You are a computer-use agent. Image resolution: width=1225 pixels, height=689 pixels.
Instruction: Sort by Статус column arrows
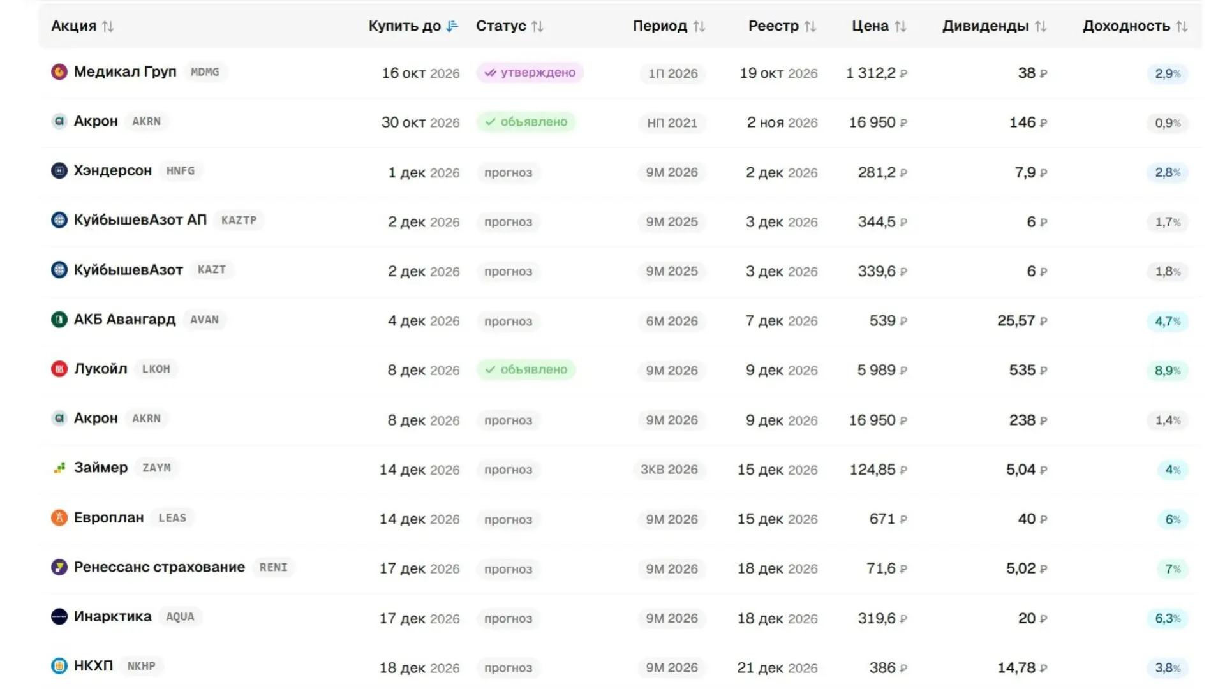537,26
